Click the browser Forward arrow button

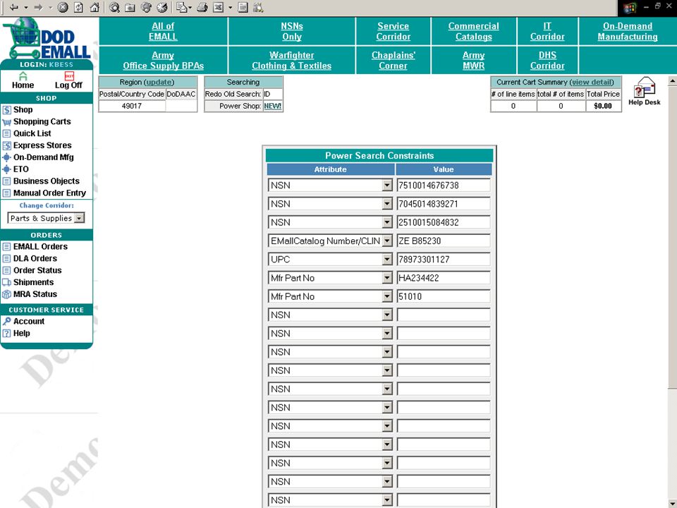click(x=38, y=7)
